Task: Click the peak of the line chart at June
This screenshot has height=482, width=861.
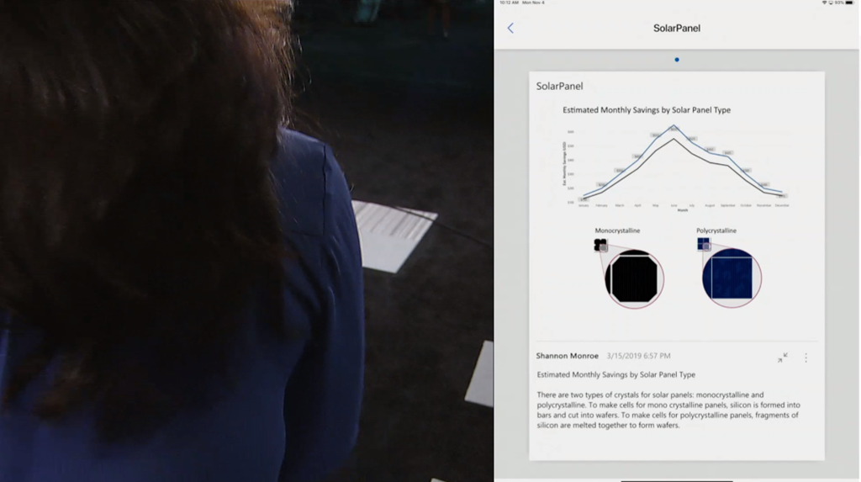Action: (673, 127)
